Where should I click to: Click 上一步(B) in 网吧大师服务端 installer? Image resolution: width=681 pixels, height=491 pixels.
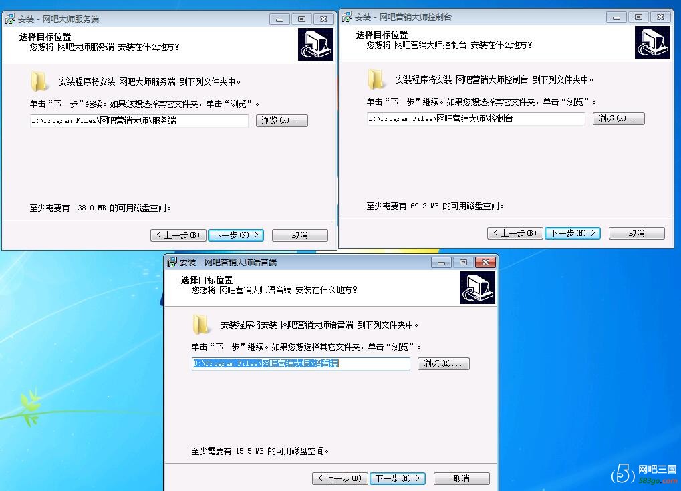pyautogui.click(x=178, y=235)
